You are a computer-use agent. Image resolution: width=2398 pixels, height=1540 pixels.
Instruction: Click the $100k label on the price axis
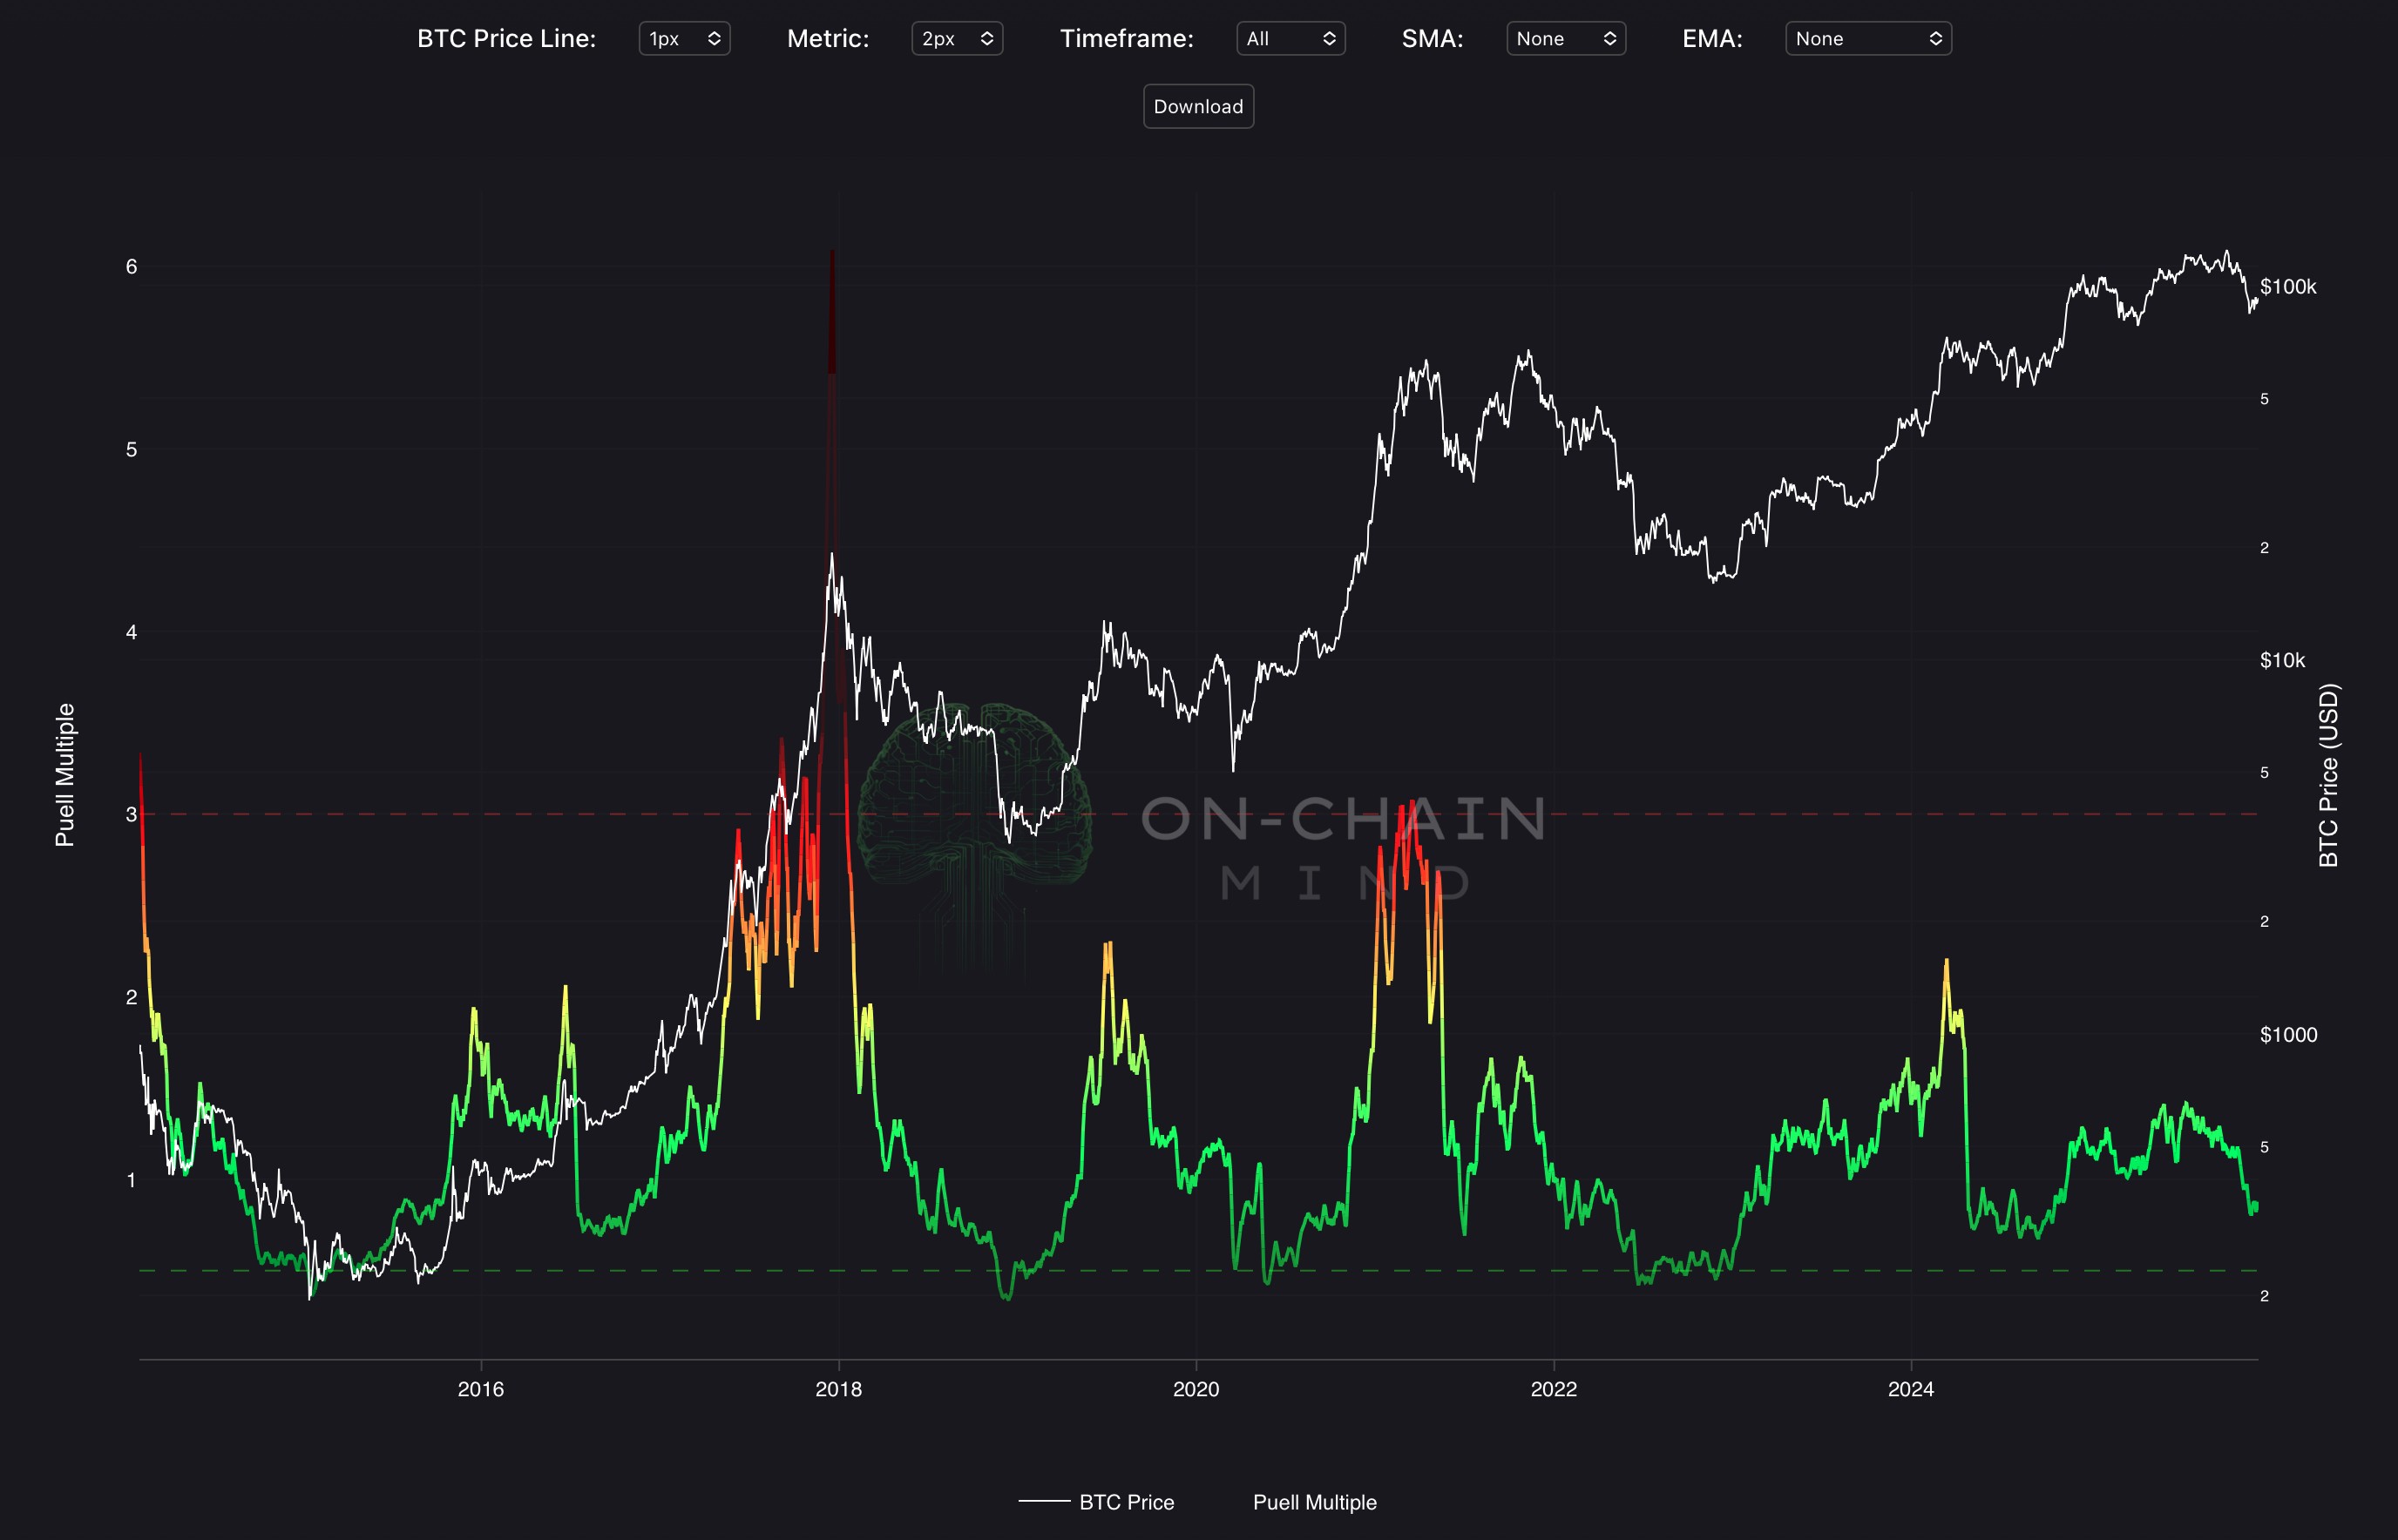(2287, 287)
